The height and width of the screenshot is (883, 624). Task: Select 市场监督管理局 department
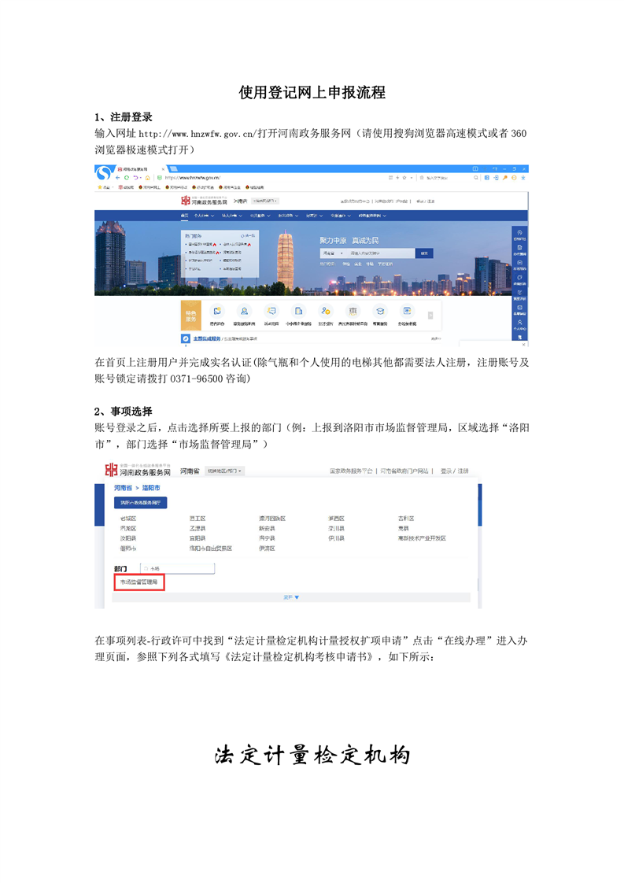pos(139,582)
